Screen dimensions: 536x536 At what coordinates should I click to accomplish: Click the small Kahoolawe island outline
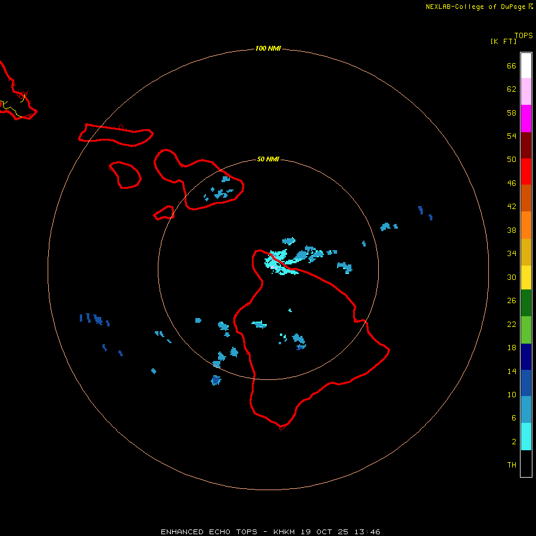[x=164, y=213]
